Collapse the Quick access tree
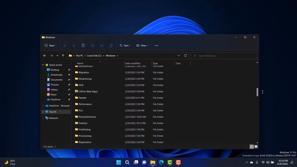Screen dimensions: 297x167 pyautogui.click(x=43, y=65)
